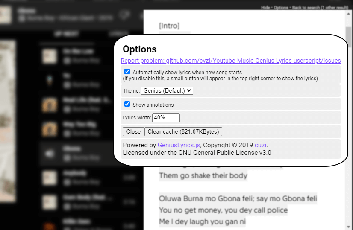
Task: Click lyric "Oluwa Burna mo Gbona feli" line
Action: pyautogui.click(x=238, y=198)
